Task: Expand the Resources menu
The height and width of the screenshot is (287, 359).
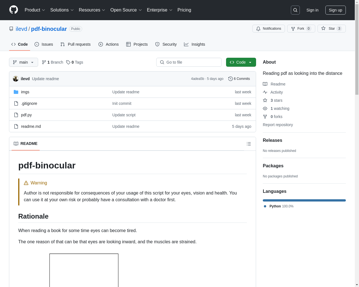Action: pos(92,10)
